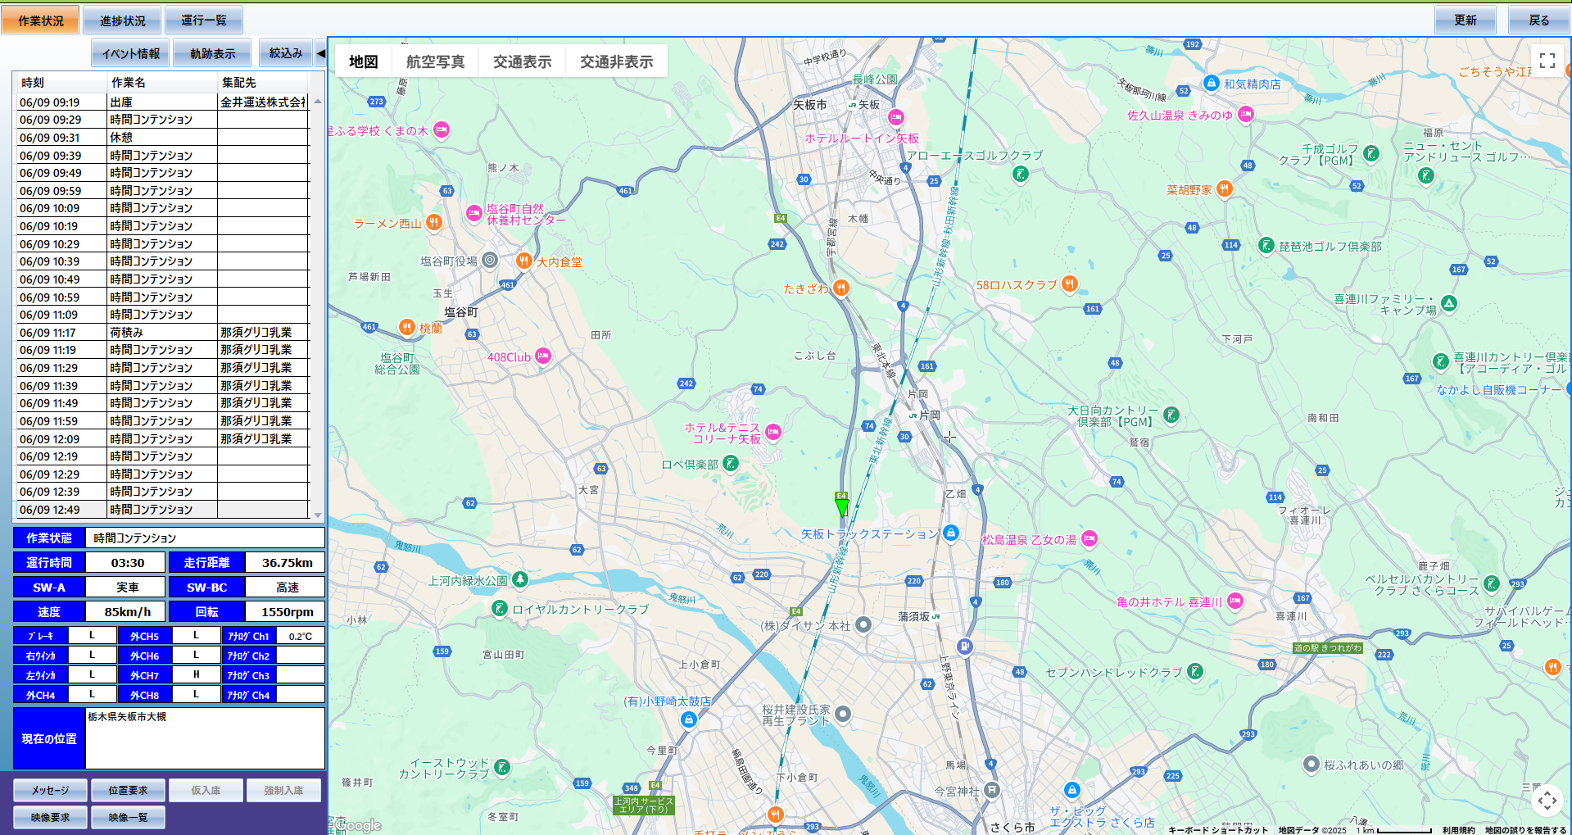Click (株)ダイサン本社 marker
The height and width of the screenshot is (835, 1572).
863,624
